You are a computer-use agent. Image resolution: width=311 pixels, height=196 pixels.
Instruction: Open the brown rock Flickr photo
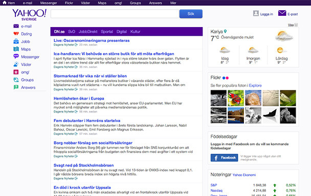point(253,98)
